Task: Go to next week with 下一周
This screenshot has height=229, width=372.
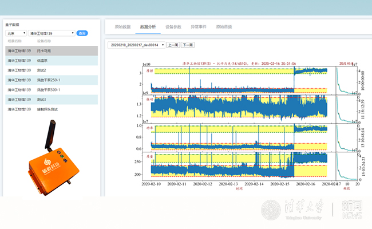Action: 188,44
